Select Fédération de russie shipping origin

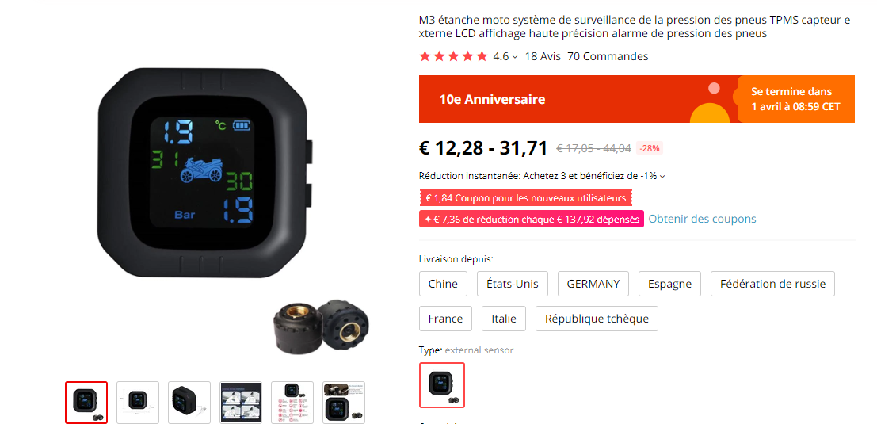772,284
